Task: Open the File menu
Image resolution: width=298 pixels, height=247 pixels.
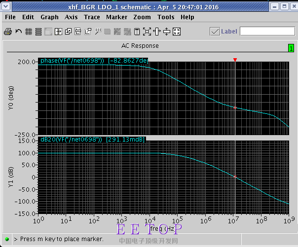Action: click(10, 17)
